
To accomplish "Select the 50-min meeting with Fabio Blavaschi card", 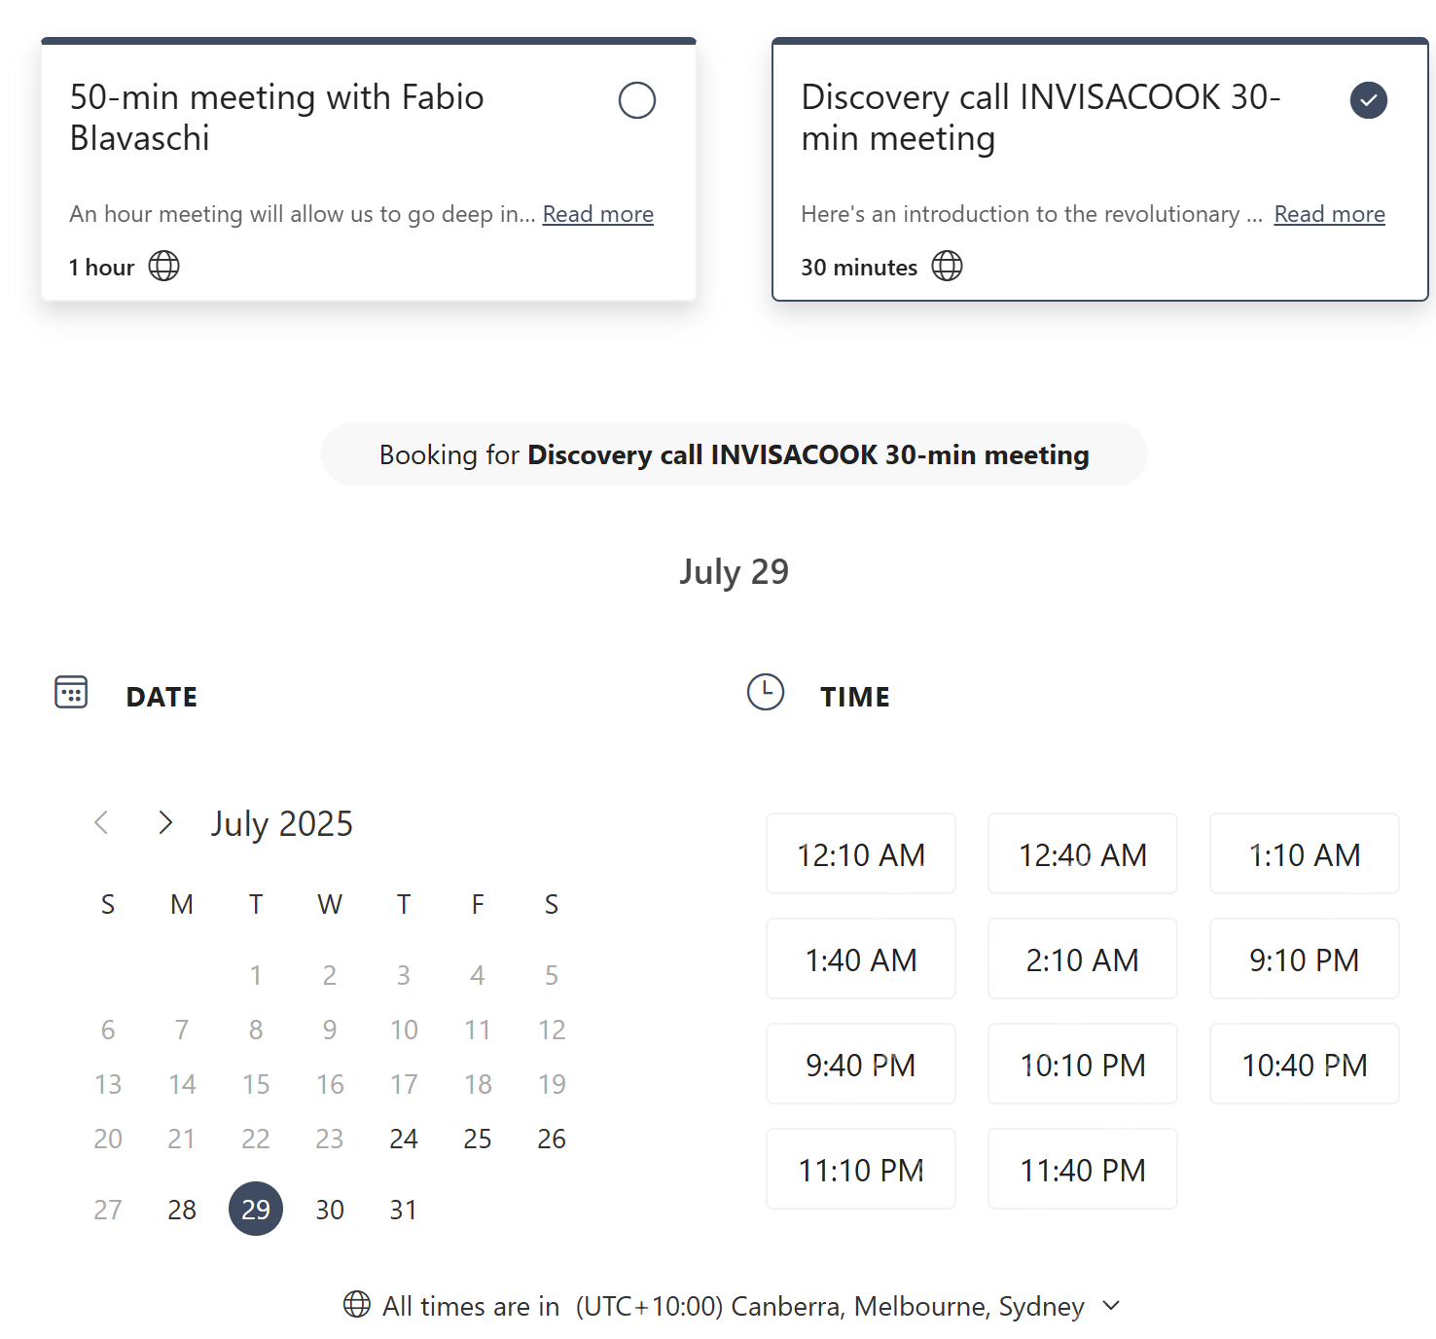I will click(x=369, y=169).
